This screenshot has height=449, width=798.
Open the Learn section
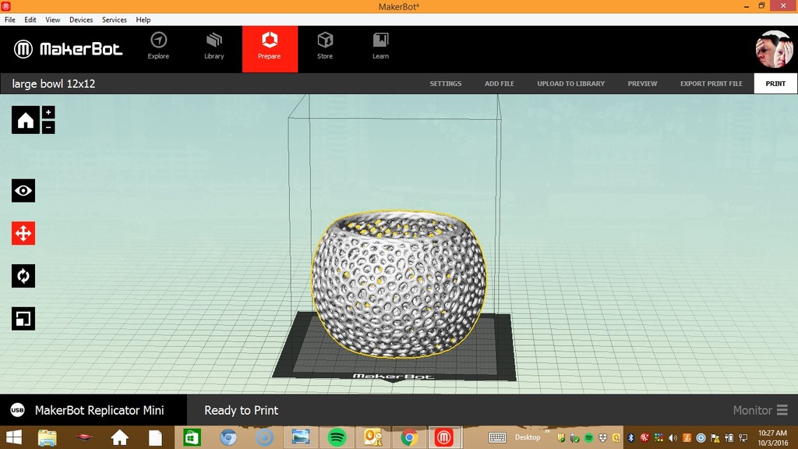(x=380, y=47)
